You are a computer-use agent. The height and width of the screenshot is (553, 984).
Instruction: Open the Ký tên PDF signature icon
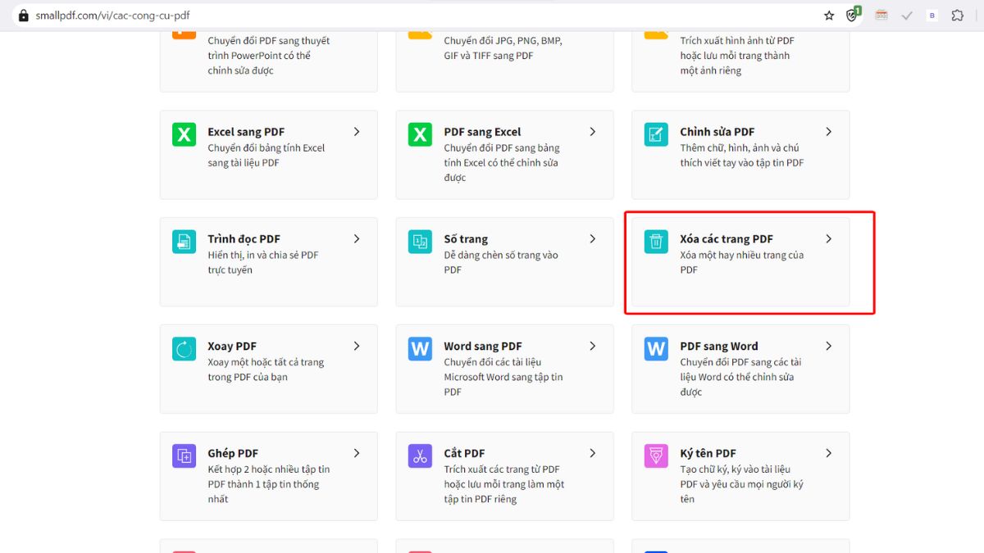(x=656, y=456)
